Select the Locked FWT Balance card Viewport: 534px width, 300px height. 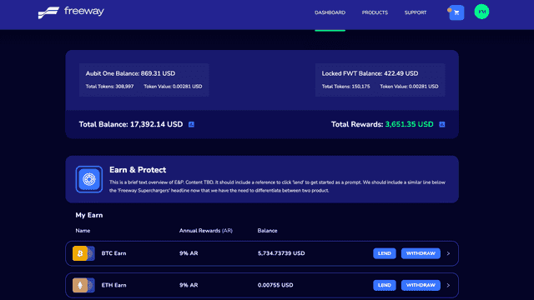(x=380, y=80)
